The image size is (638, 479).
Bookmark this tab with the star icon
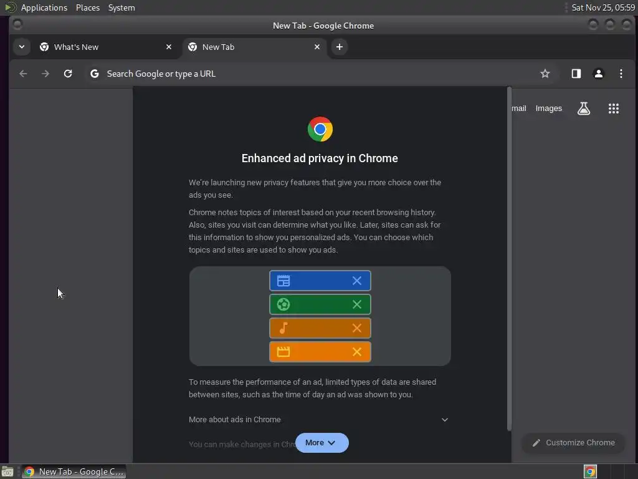pyautogui.click(x=545, y=74)
